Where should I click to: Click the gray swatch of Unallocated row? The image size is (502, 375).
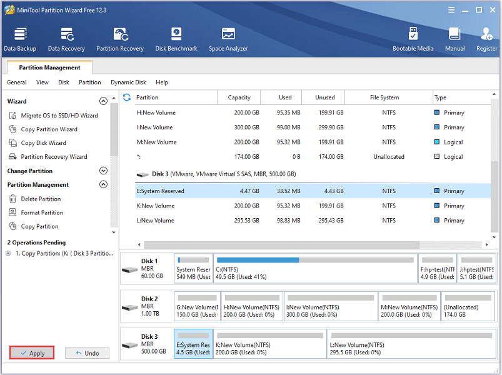point(437,156)
